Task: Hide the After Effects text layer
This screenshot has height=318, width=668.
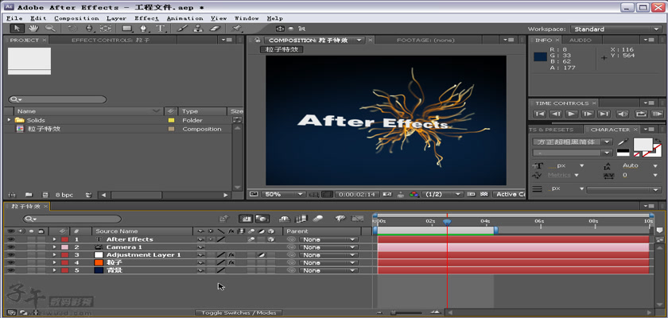Action: coord(10,239)
